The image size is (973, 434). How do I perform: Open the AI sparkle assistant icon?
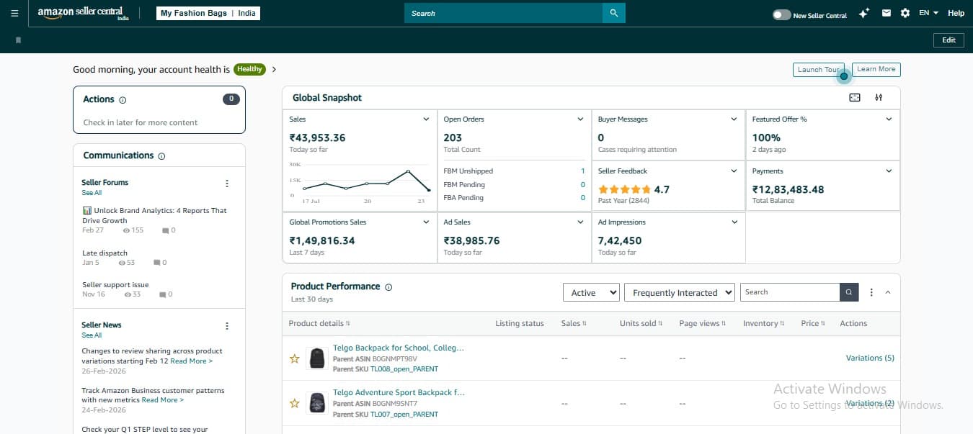click(x=864, y=13)
